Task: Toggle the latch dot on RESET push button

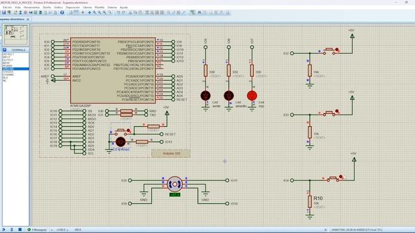Action: tap(128, 131)
